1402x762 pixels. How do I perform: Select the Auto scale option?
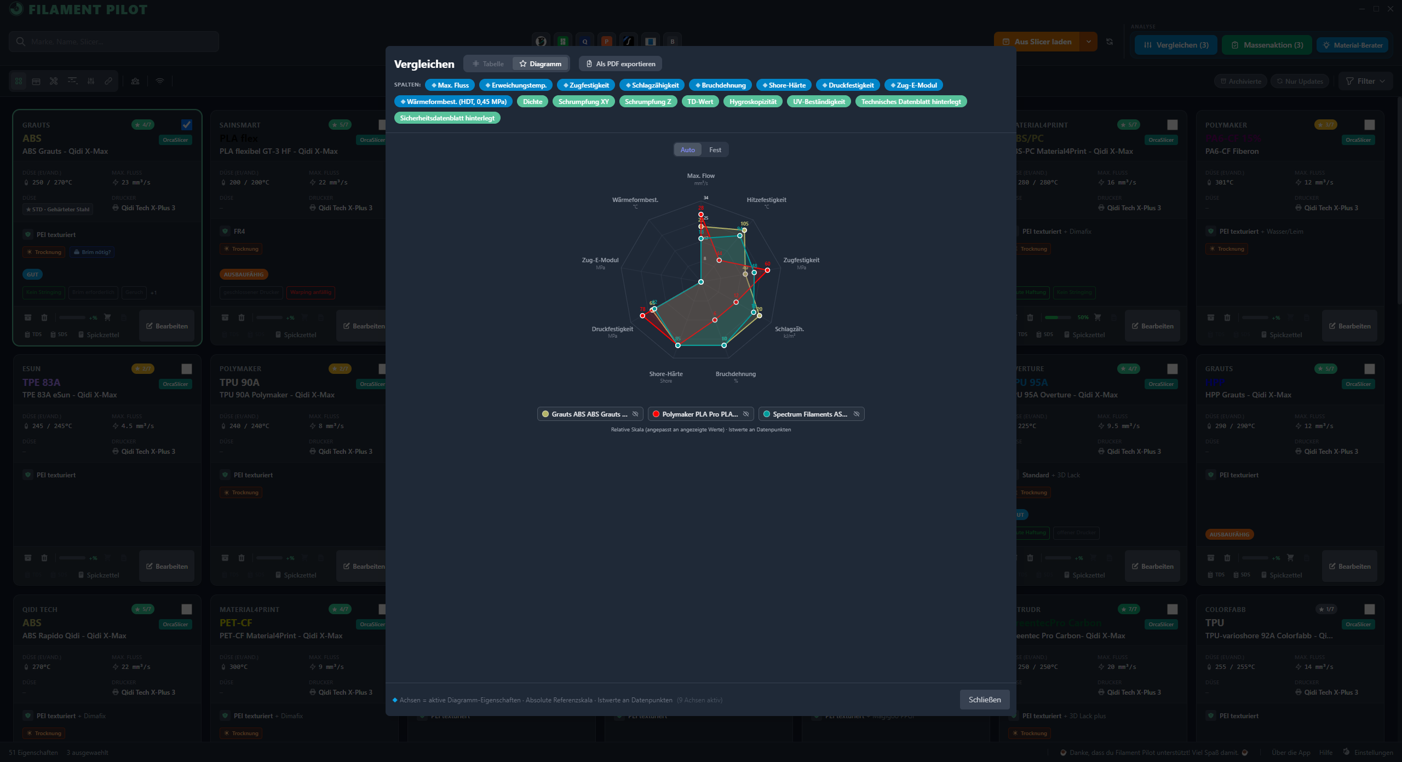(x=687, y=150)
